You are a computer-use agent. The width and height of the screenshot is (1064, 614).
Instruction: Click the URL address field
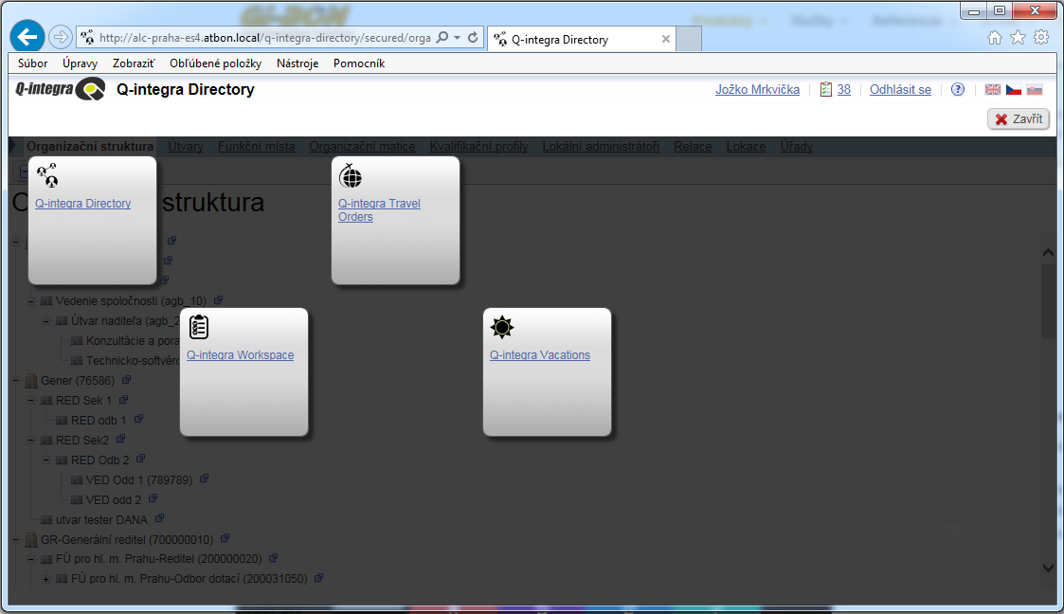tap(264, 38)
